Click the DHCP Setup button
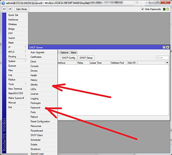This screenshot has height=155, width=172. point(86,58)
